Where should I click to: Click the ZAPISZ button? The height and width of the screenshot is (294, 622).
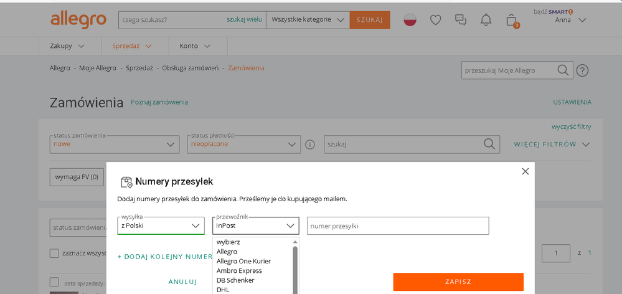pyautogui.click(x=458, y=282)
